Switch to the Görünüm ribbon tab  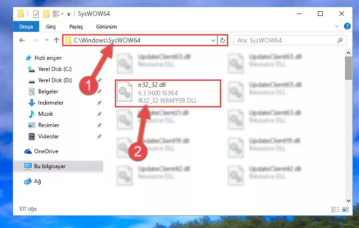coord(106,27)
